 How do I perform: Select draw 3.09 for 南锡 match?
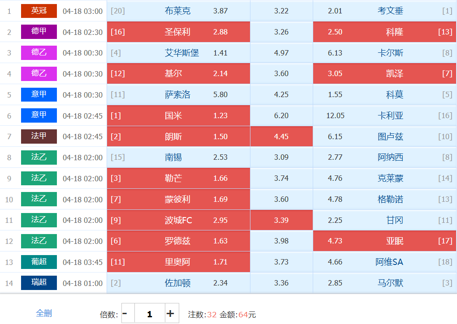click(x=281, y=157)
